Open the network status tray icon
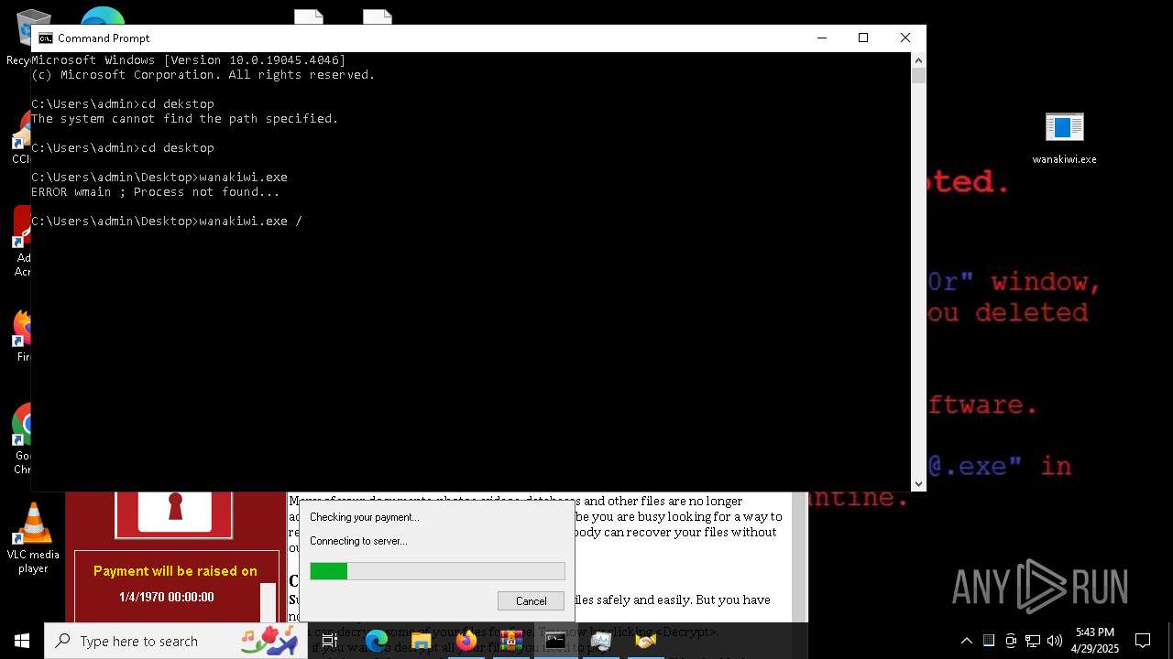 (1033, 641)
